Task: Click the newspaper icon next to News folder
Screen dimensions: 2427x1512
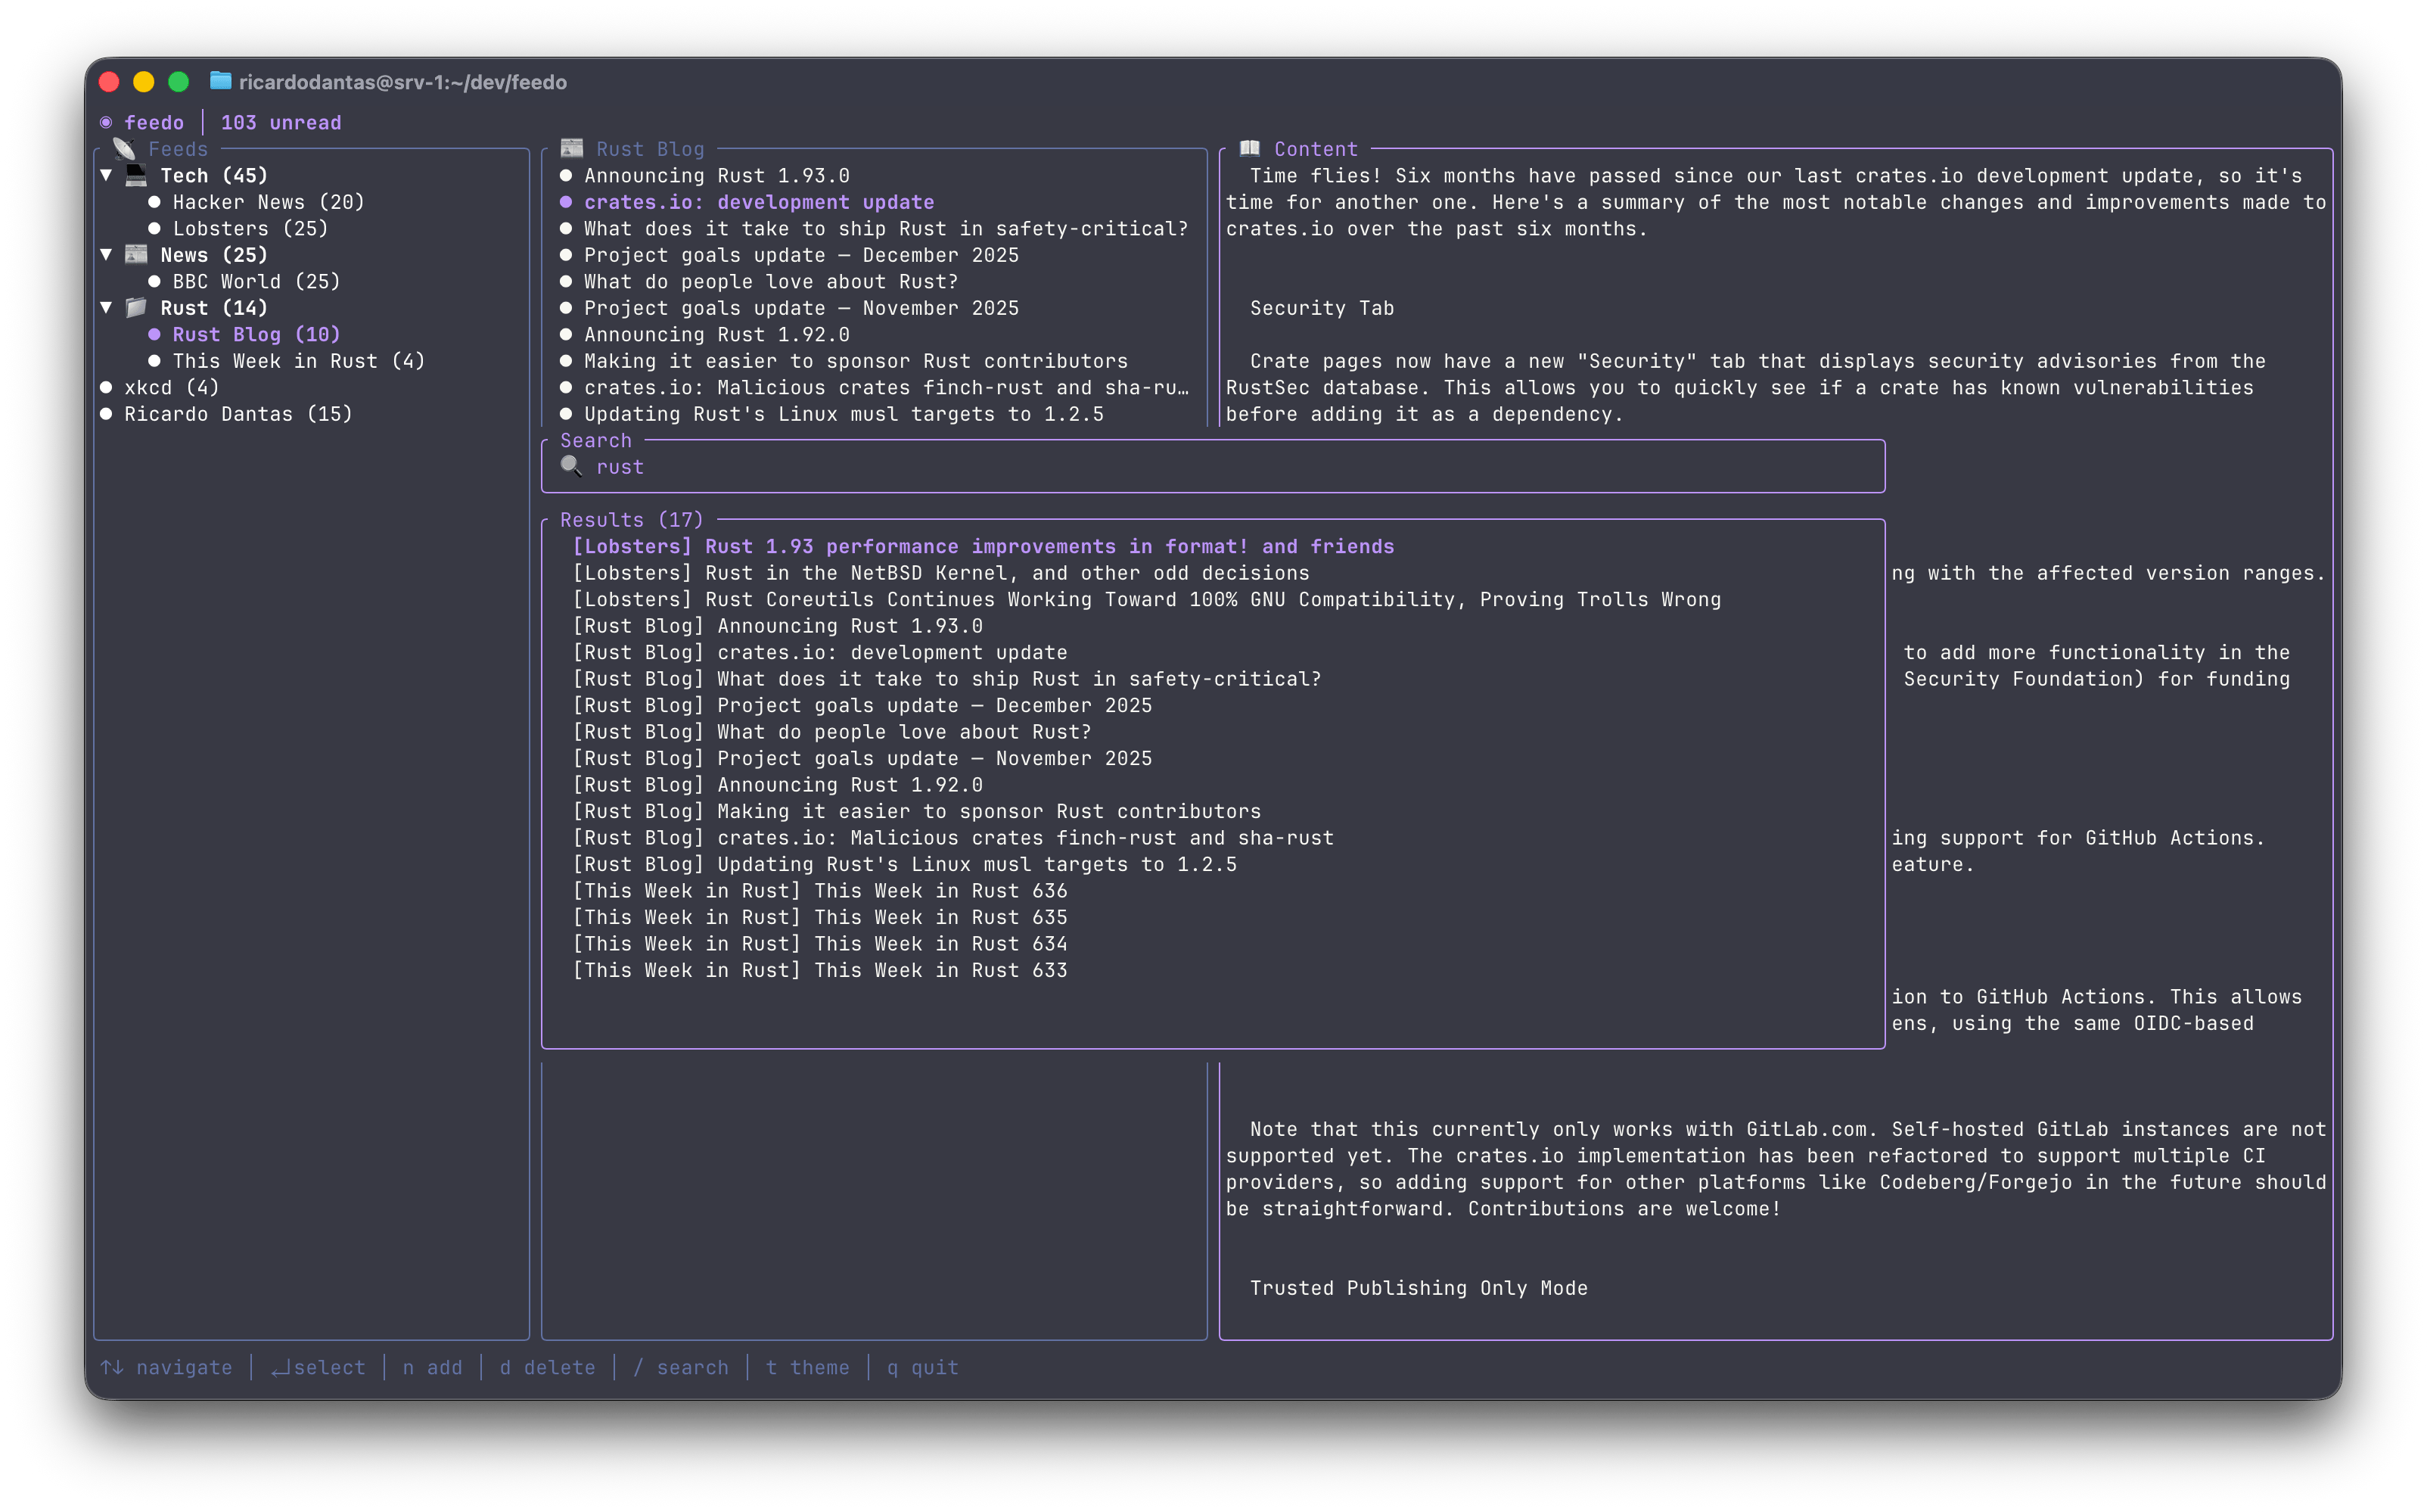Action: coord(138,255)
